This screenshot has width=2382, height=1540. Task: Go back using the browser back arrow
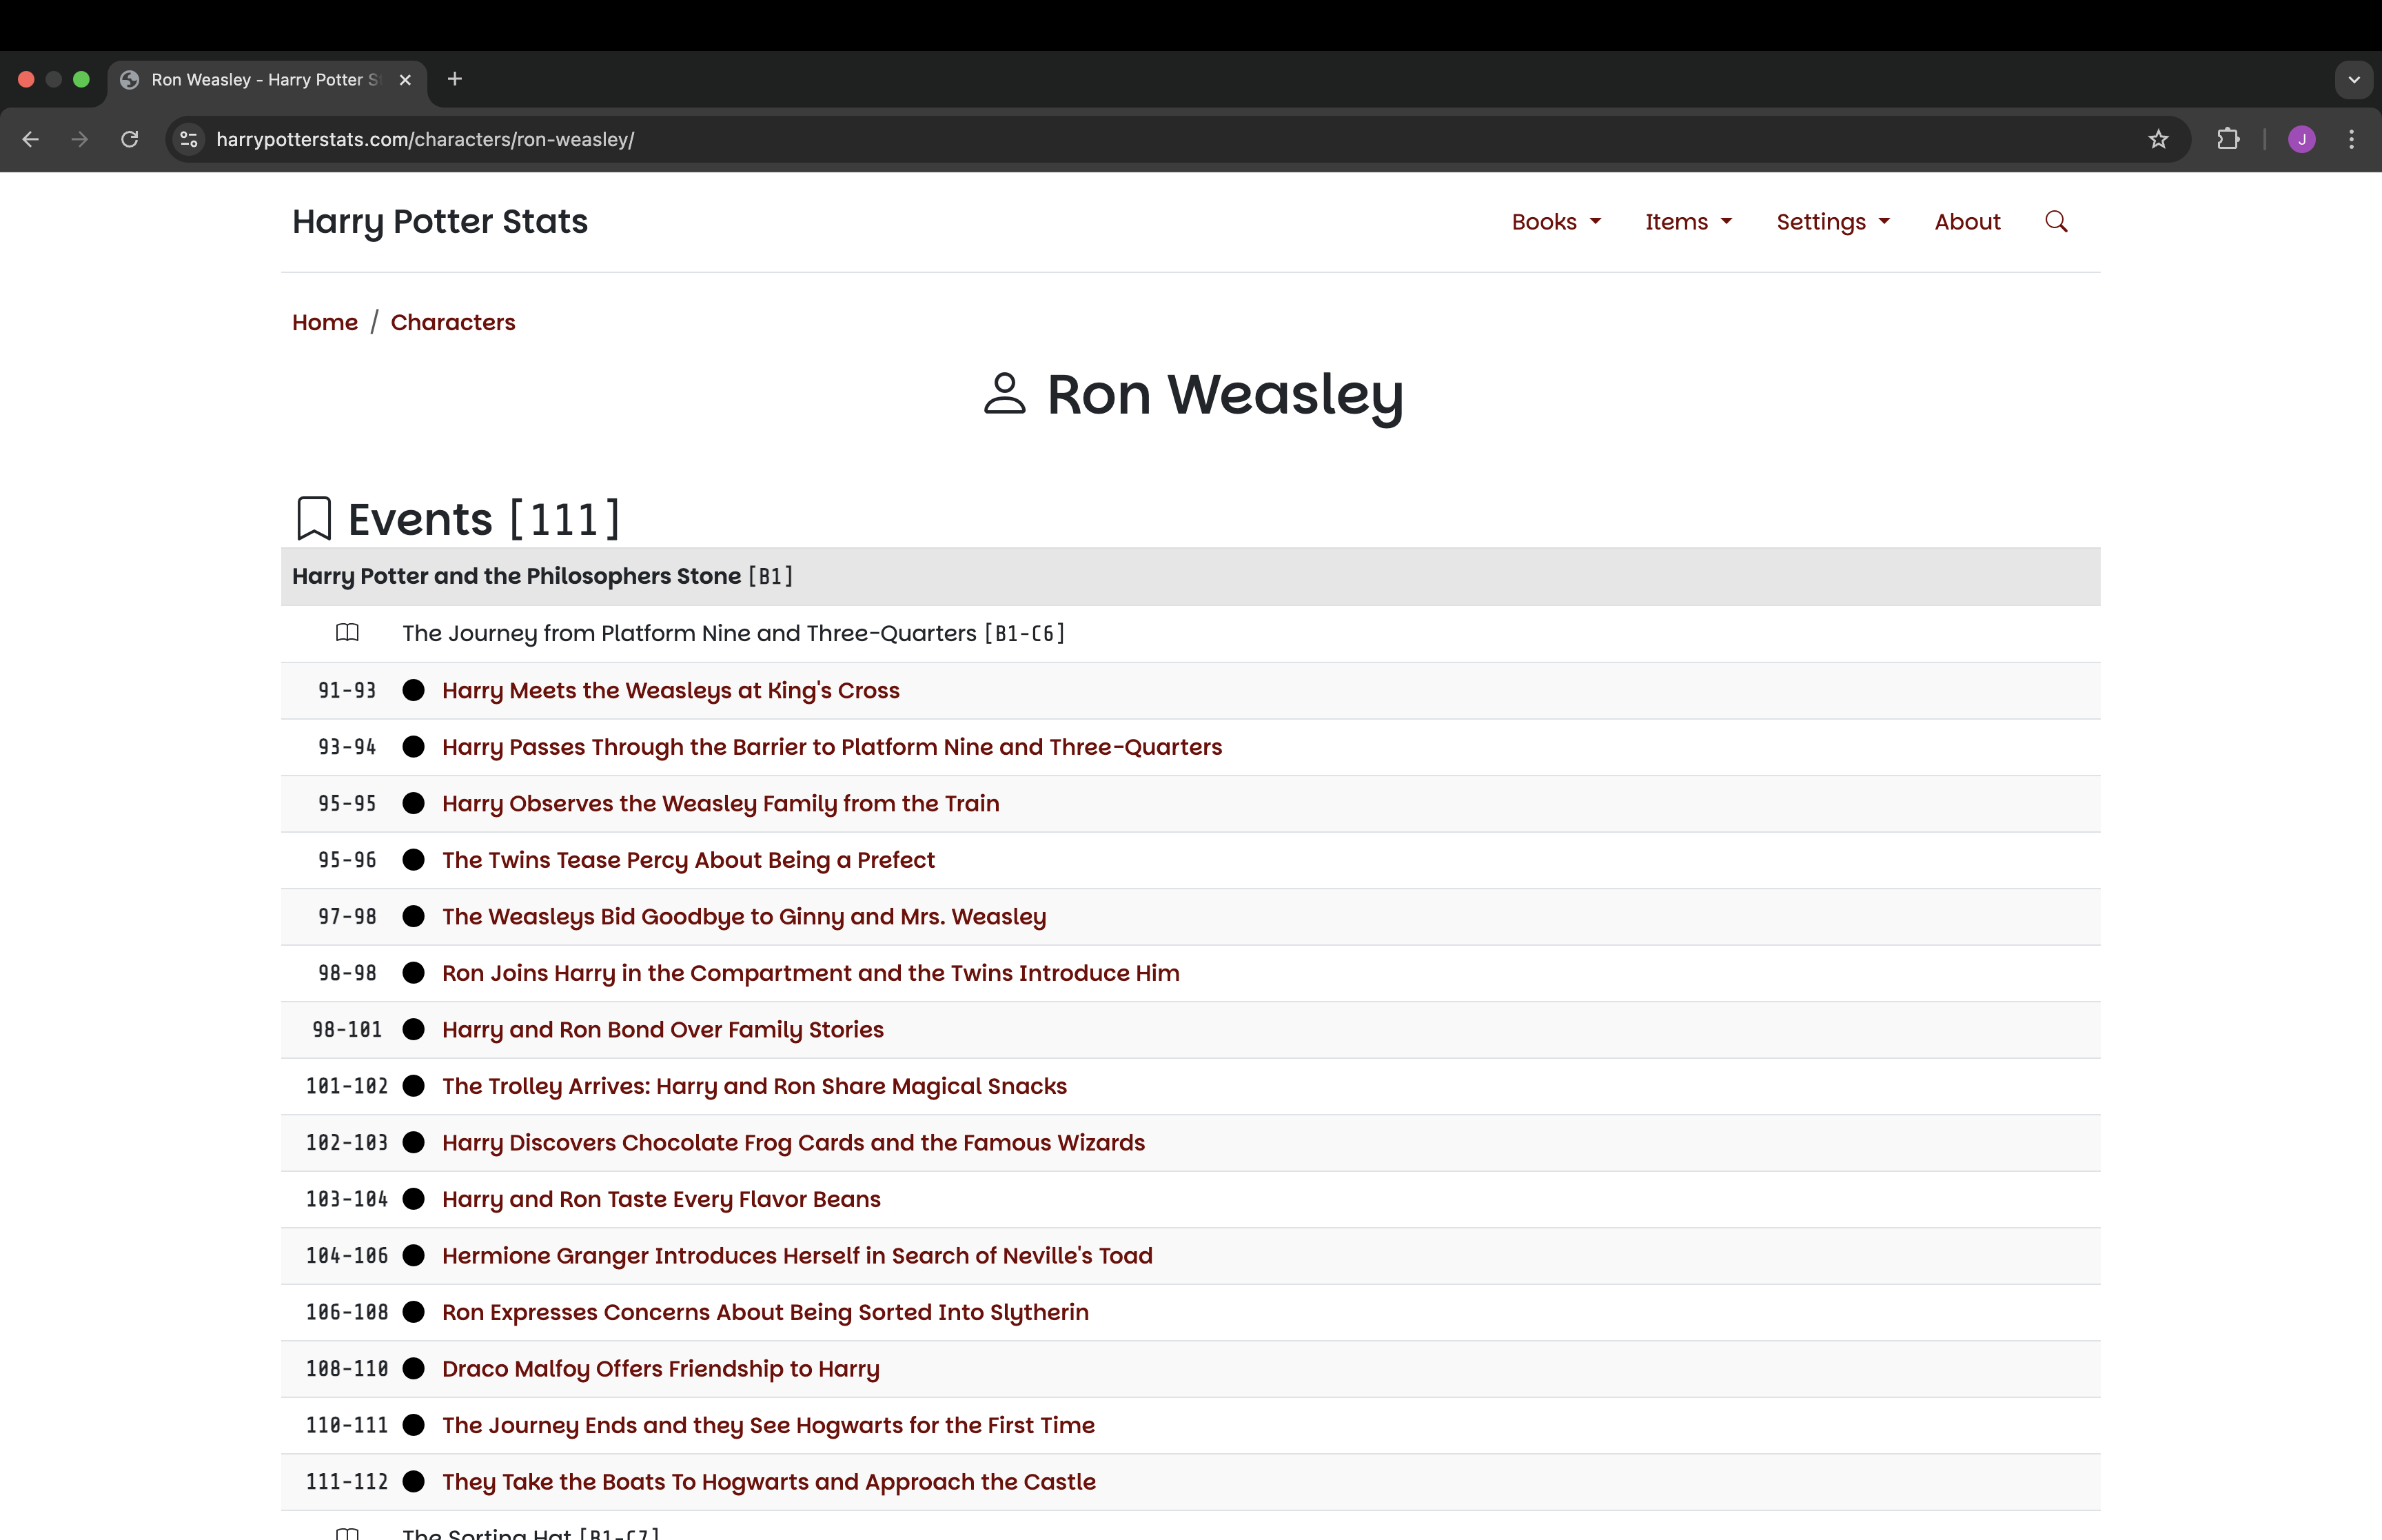point(31,139)
